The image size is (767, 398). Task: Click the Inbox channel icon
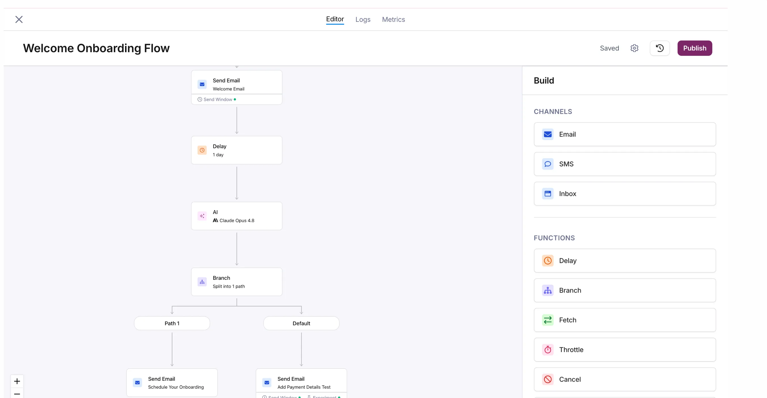547,194
